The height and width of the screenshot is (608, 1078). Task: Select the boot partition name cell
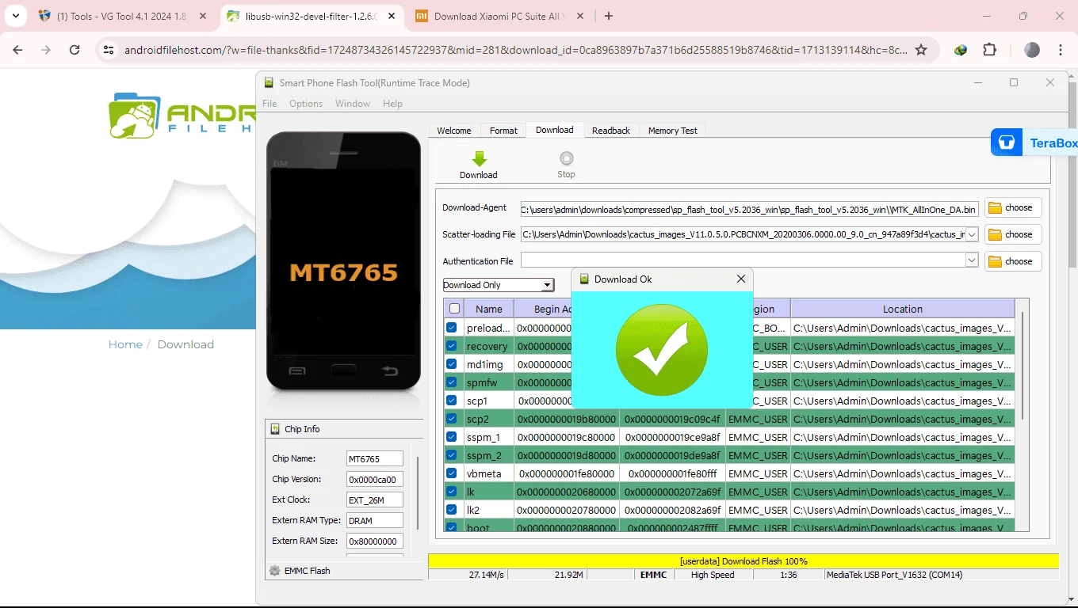point(489,526)
